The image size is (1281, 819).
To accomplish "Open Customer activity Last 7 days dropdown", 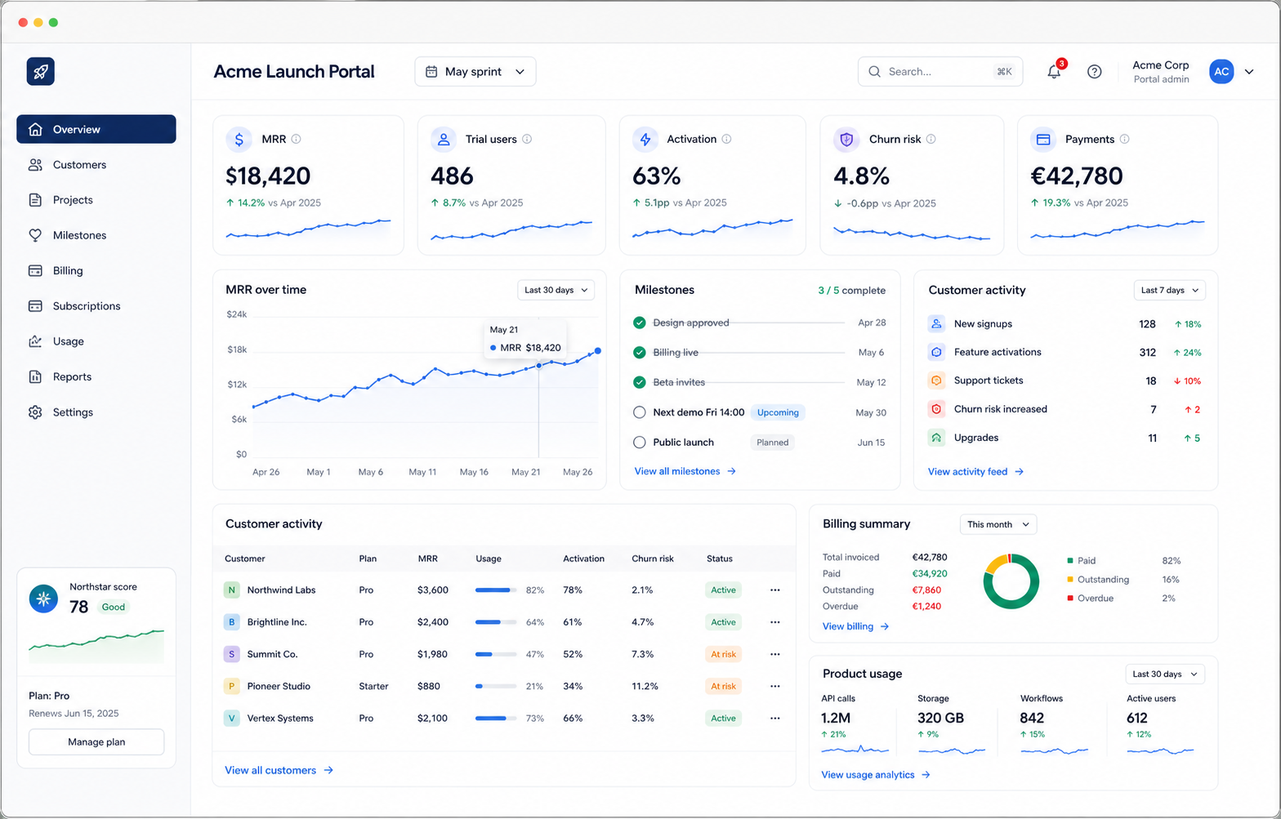I will (1169, 290).
